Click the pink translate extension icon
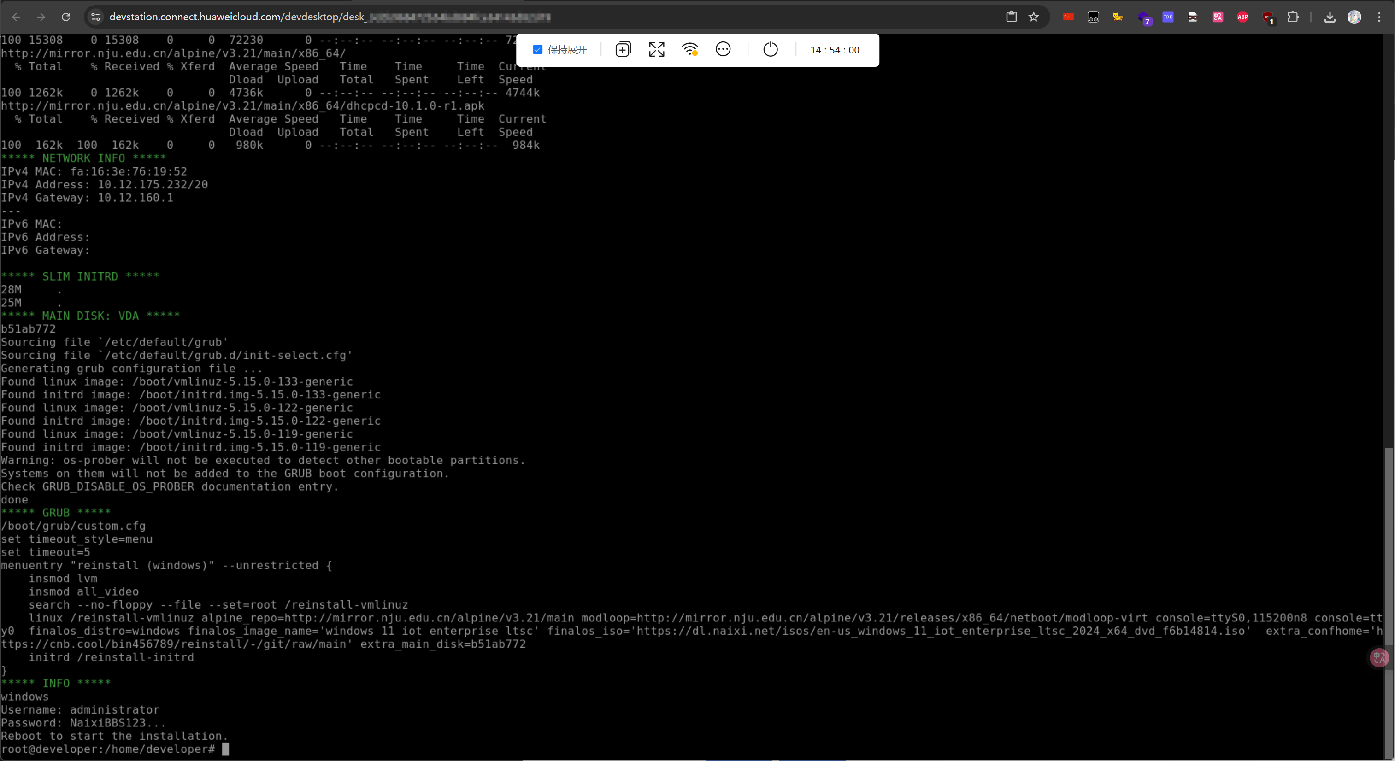The height and width of the screenshot is (761, 1395). [x=1218, y=17]
